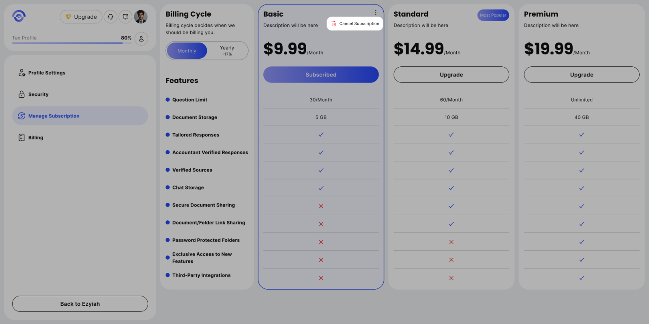Switch billing cycle to Yearly -17%
The height and width of the screenshot is (324, 649).
click(227, 51)
